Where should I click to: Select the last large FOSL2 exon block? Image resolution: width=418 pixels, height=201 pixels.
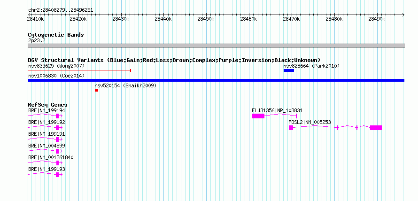coord(376,128)
